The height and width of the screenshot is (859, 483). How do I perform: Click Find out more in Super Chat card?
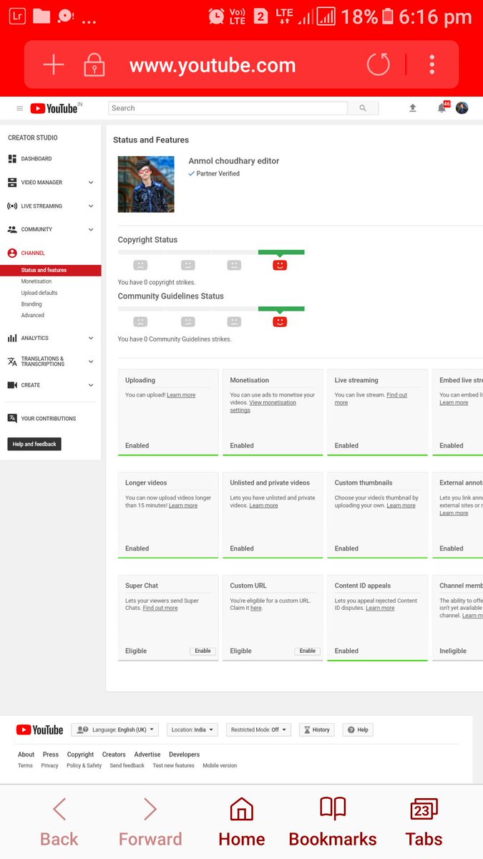tap(160, 608)
